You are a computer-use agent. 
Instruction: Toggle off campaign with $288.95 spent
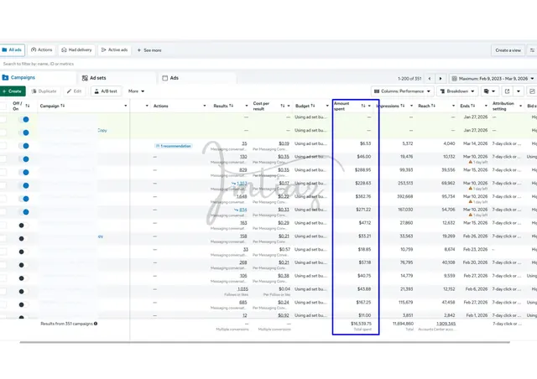(23, 173)
